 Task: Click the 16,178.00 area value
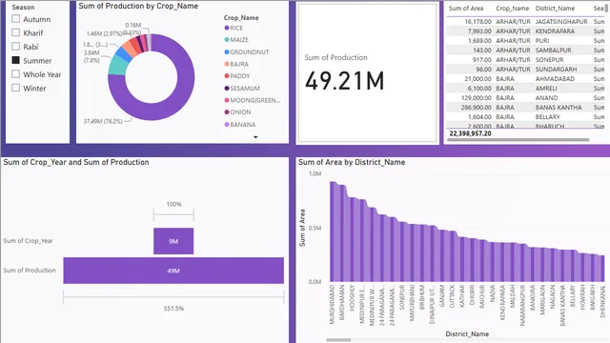point(478,22)
